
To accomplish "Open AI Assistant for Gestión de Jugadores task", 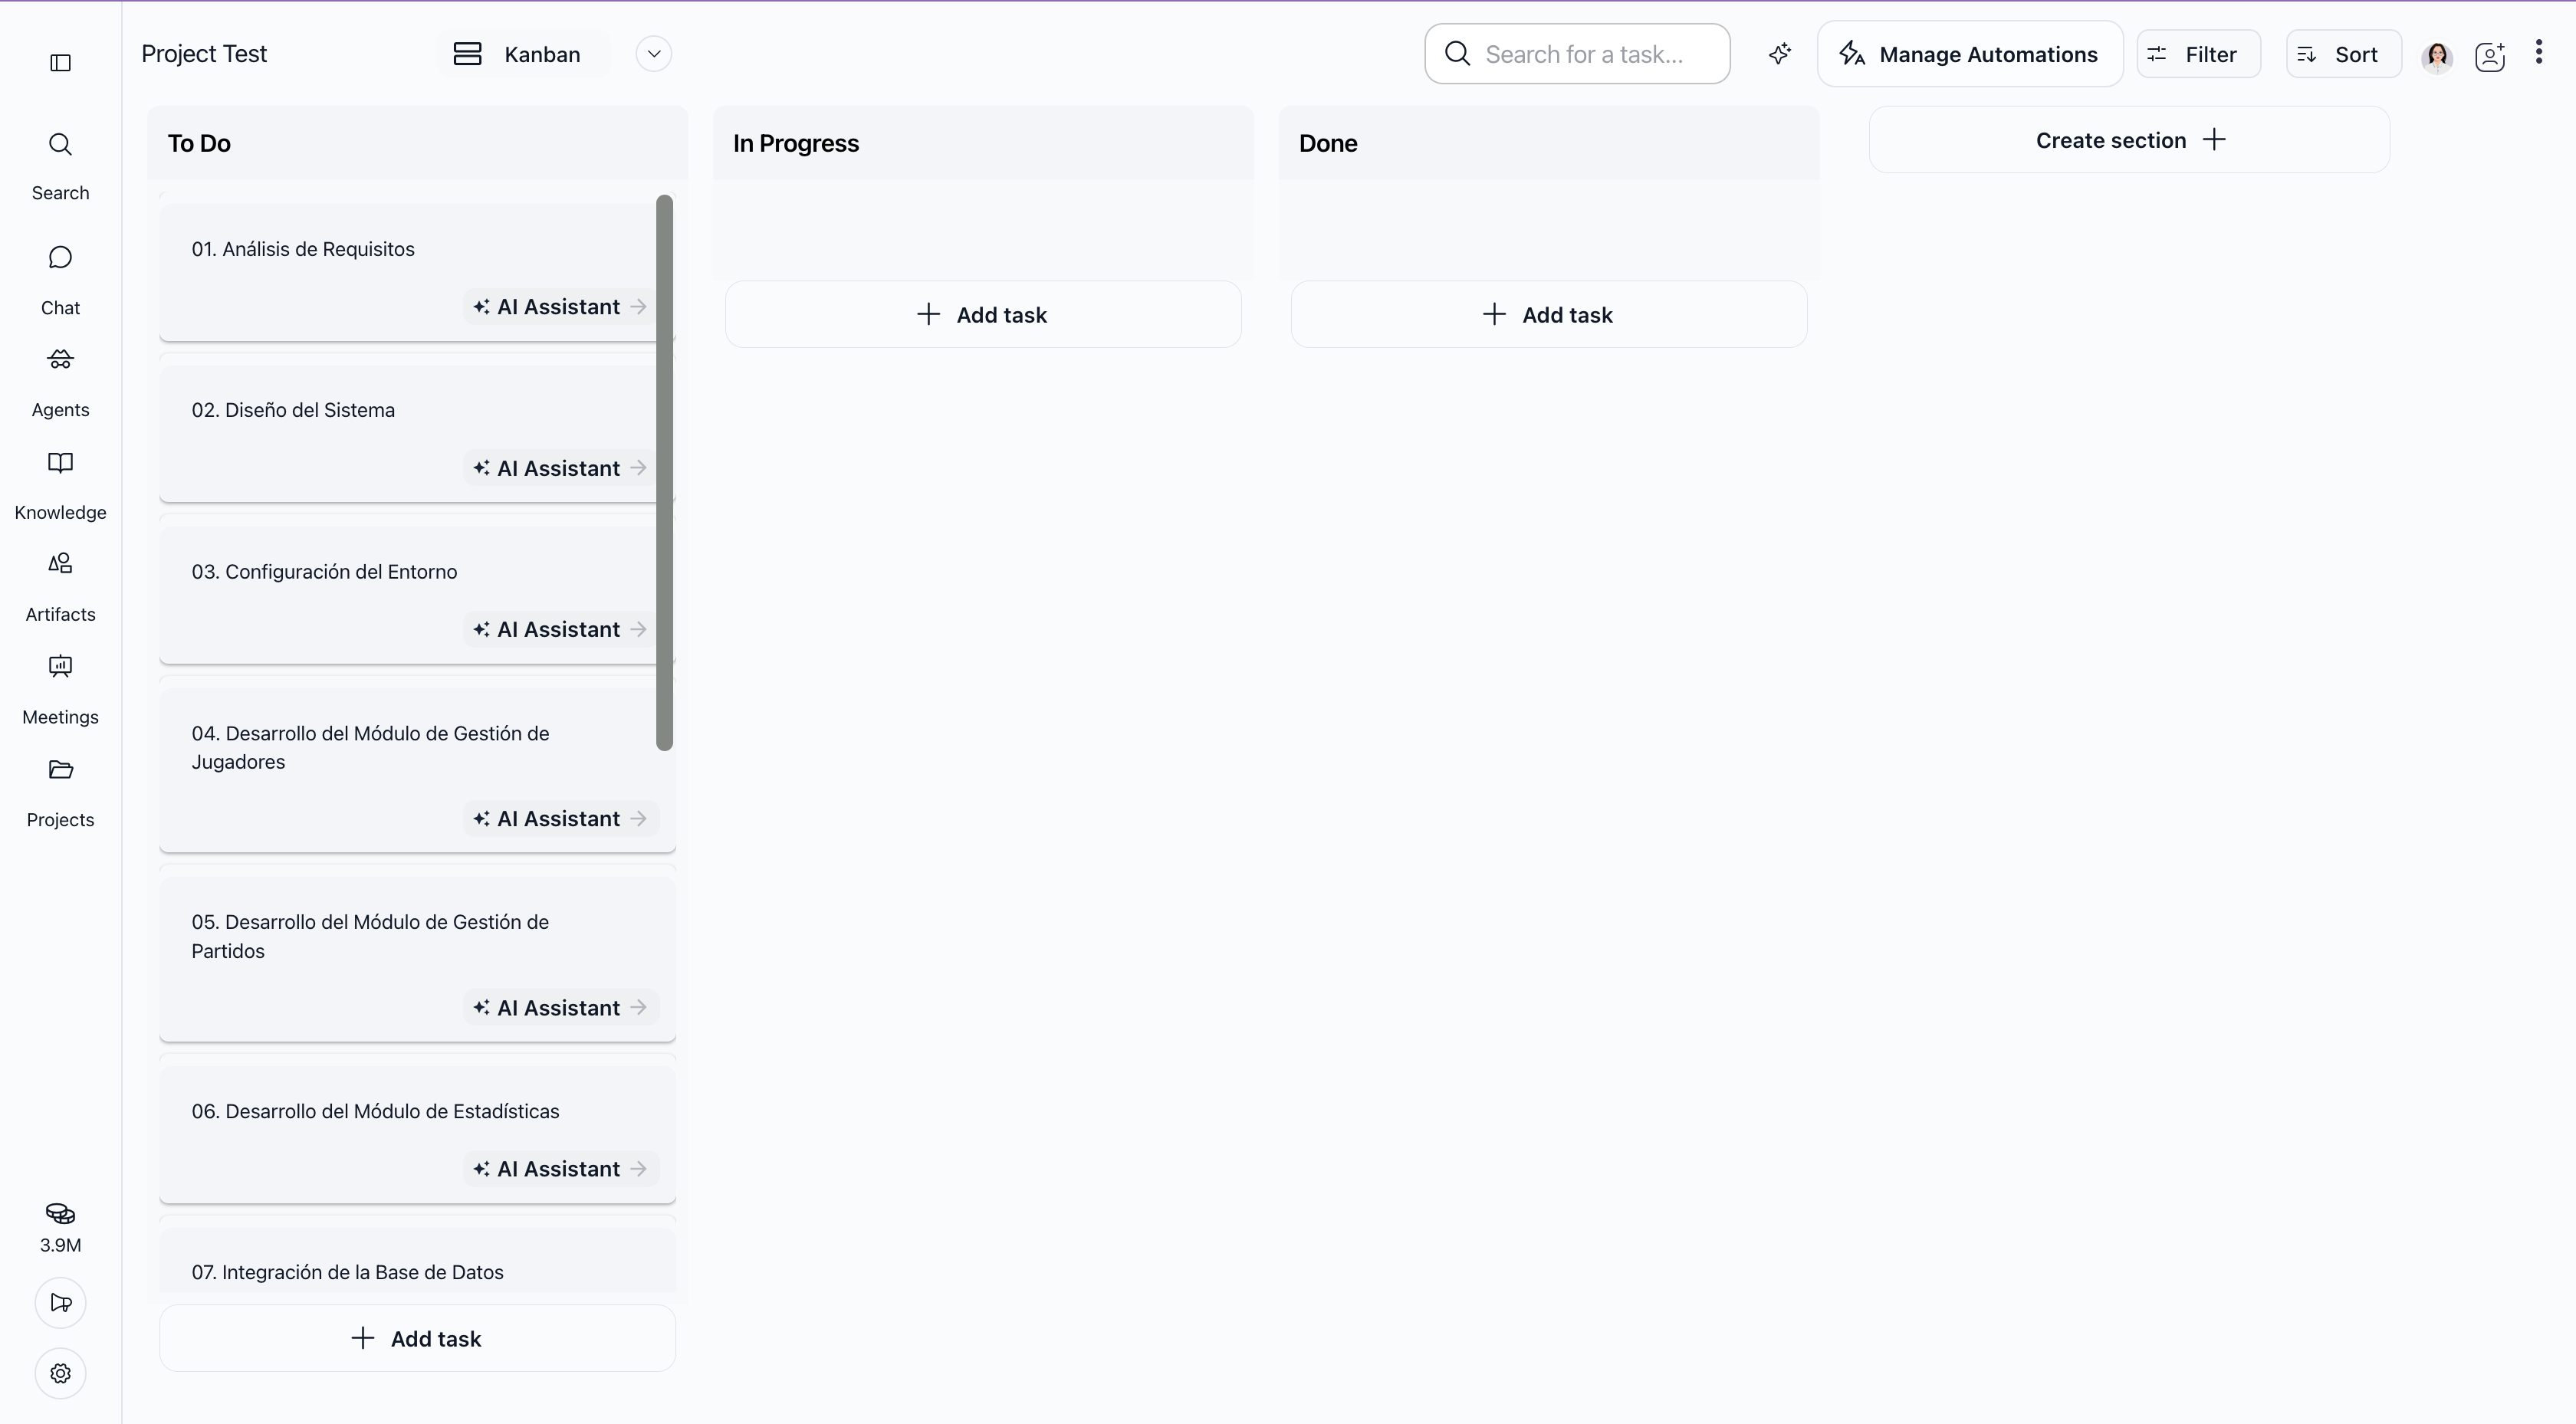I will pos(560,819).
